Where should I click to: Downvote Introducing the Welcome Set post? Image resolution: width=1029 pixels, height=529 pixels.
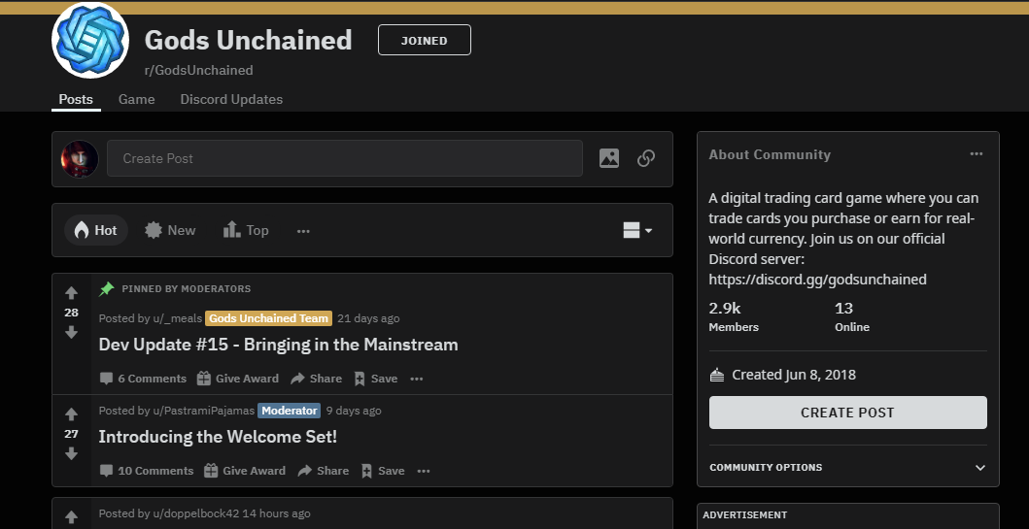pos(72,453)
